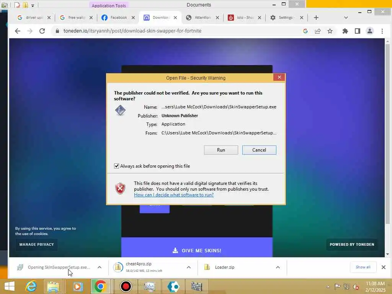Open the media player taskbar icon
Viewport: 392px width, 294px height.
pyautogui.click(x=78, y=286)
